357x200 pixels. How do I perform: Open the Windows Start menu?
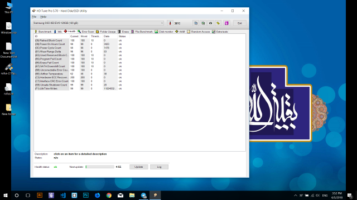(x=6, y=195)
